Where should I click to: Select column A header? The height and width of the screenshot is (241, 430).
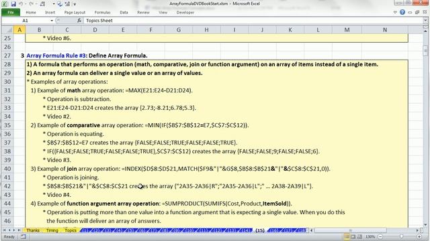click(x=19, y=29)
